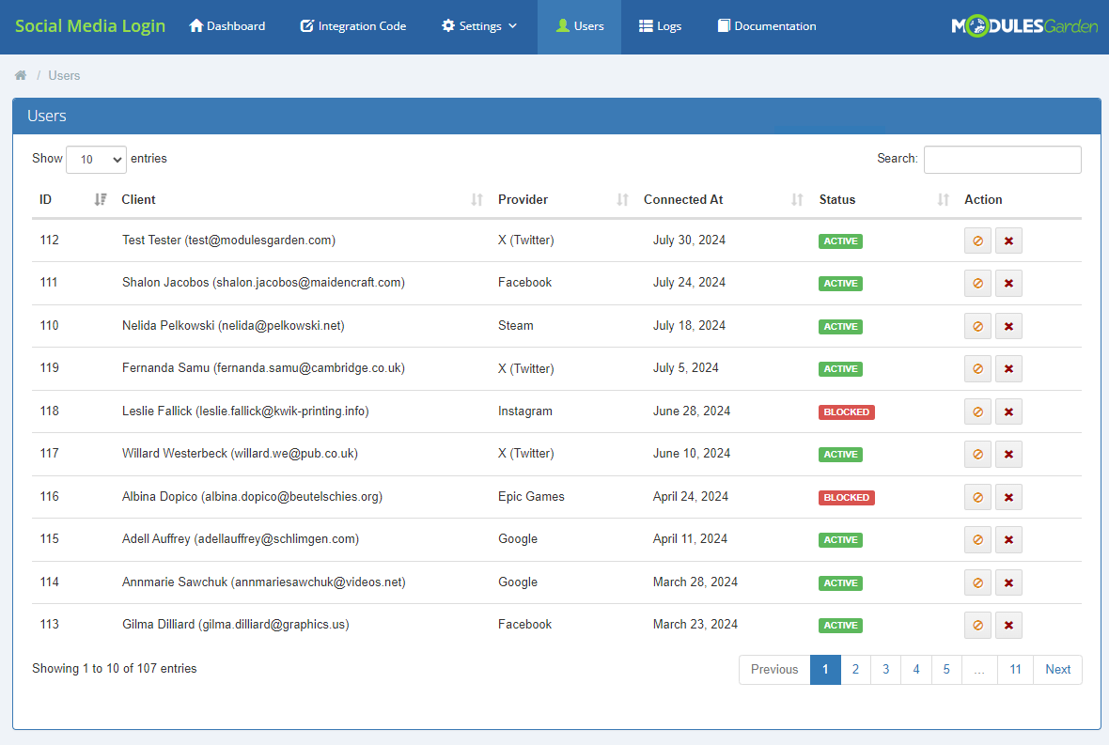
Task: Sort the table by Provider column
Action: (x=563, y=199)
